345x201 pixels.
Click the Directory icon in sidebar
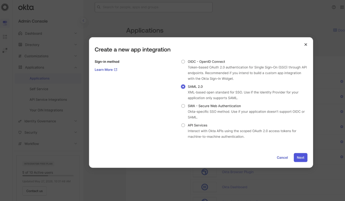[20, 44]
